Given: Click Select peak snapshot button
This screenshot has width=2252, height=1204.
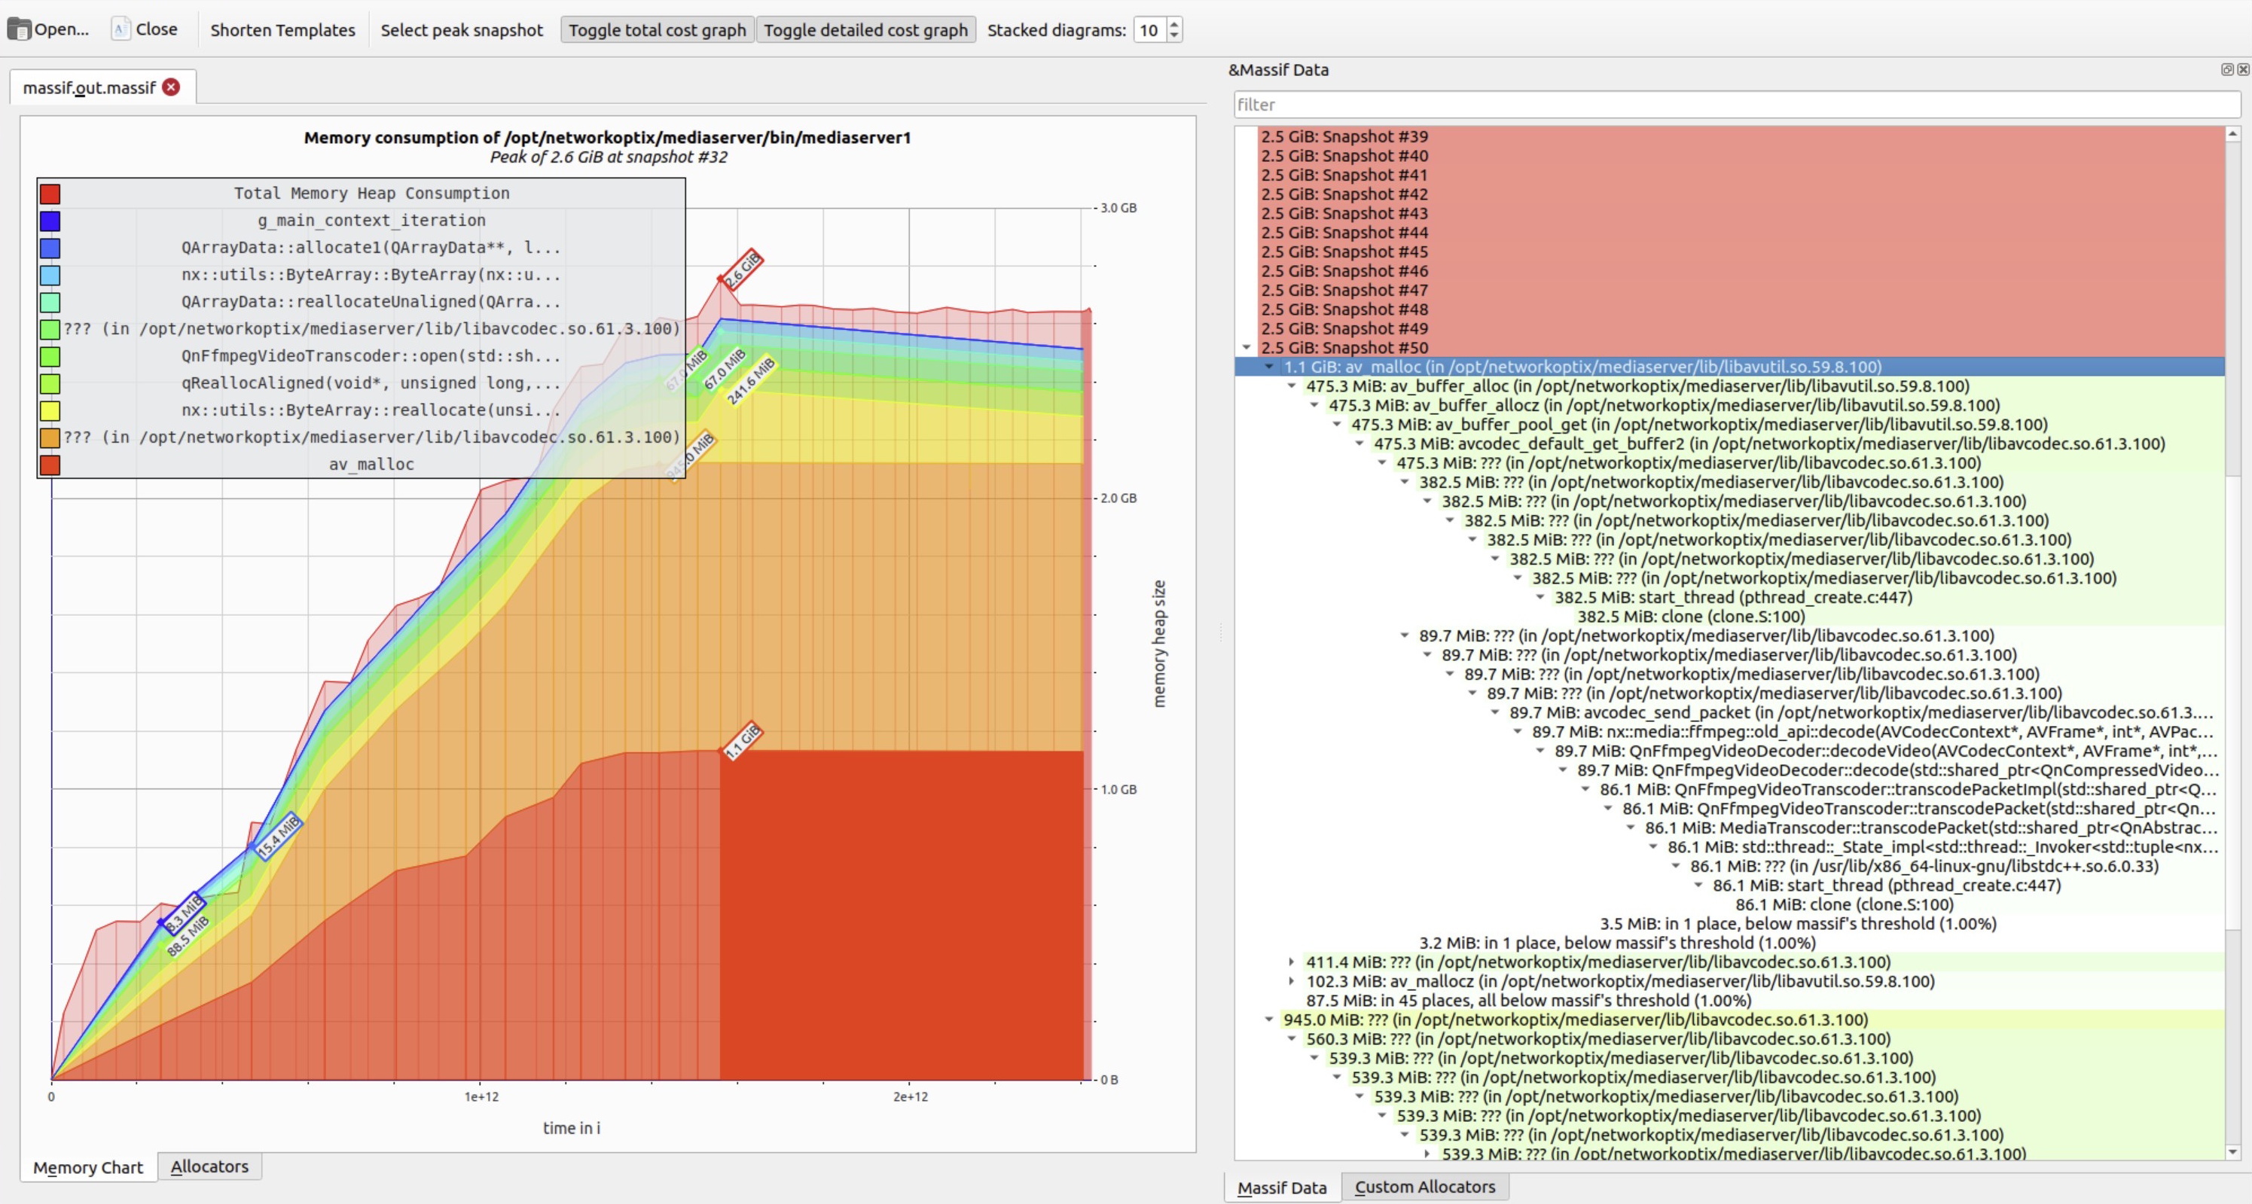Looking at the screenshot, I should (x=462, y=29).
